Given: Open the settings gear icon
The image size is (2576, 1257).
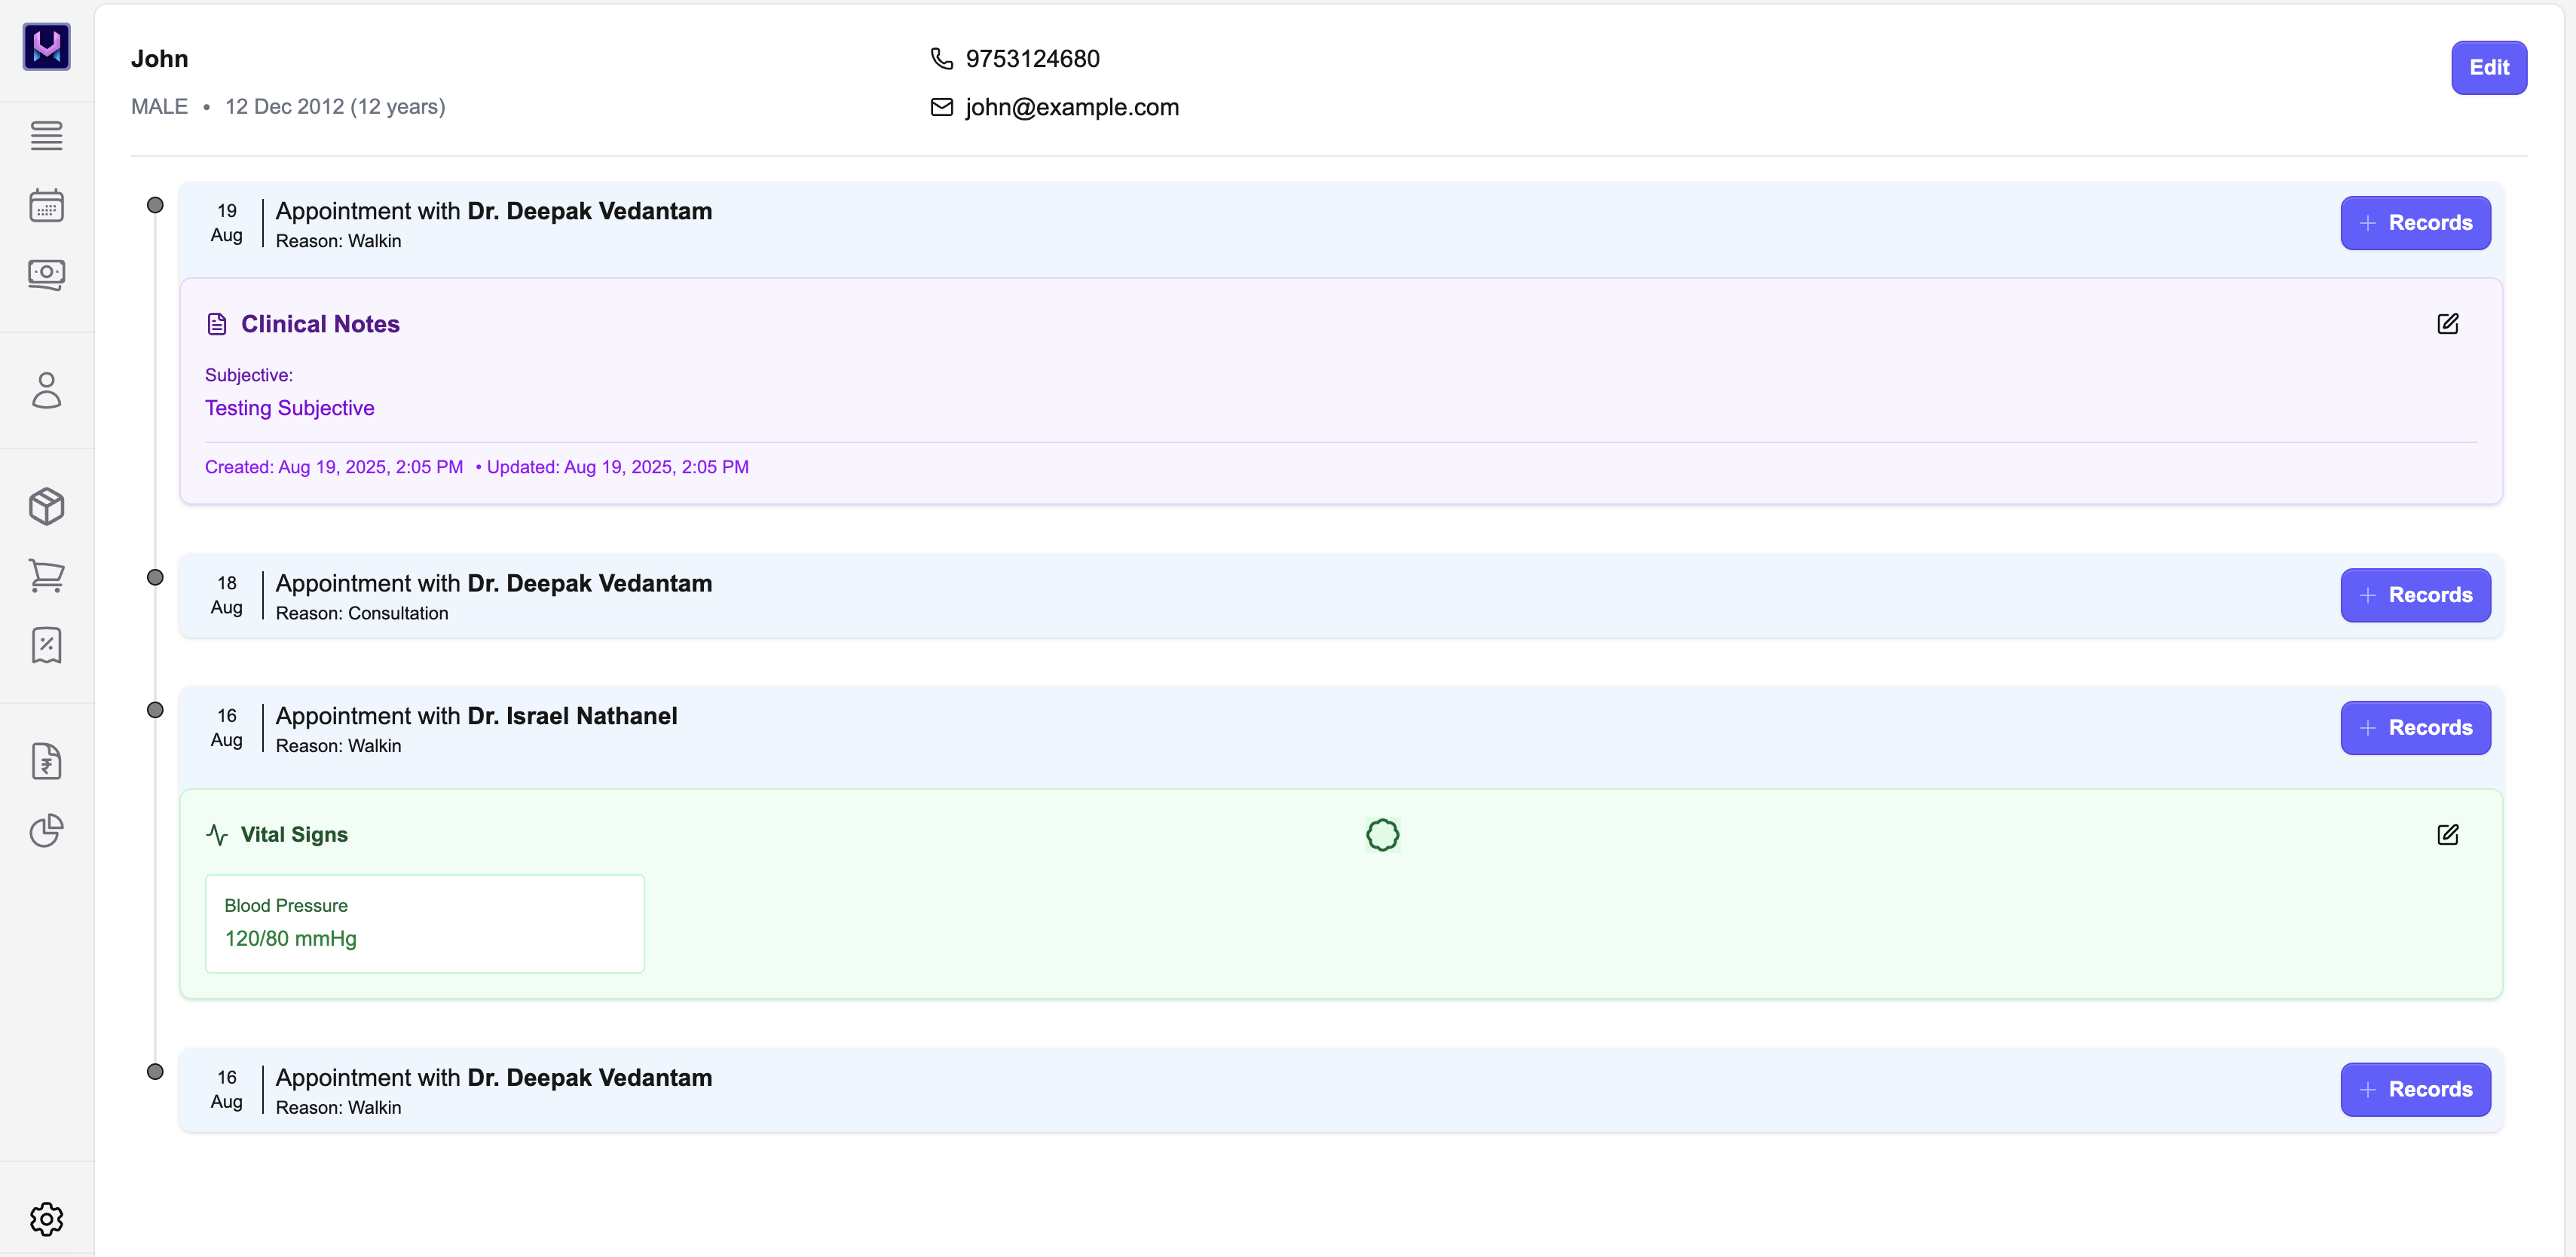Looking at the screenshot, I should 46,1218.
